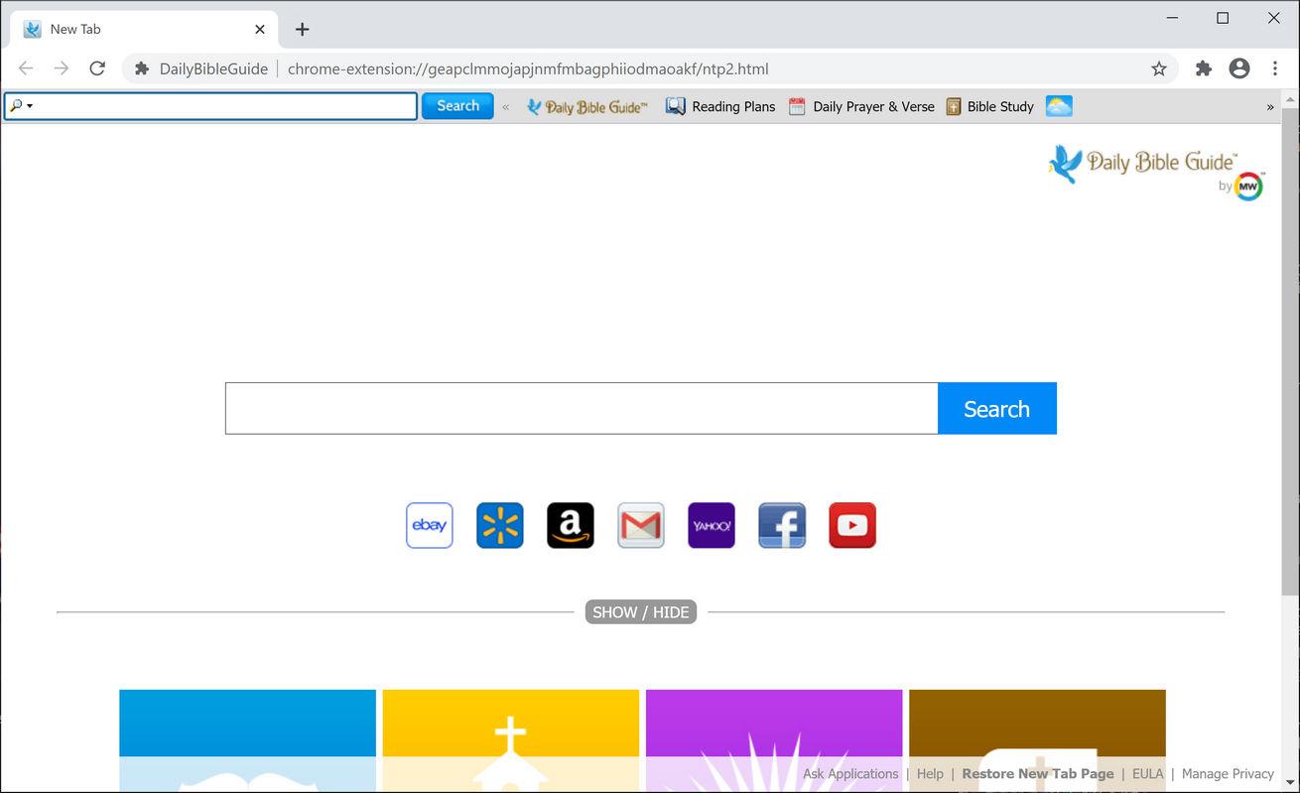Bookmark this page with the star icon
Screen dimensions: 1300x793
1159,68
